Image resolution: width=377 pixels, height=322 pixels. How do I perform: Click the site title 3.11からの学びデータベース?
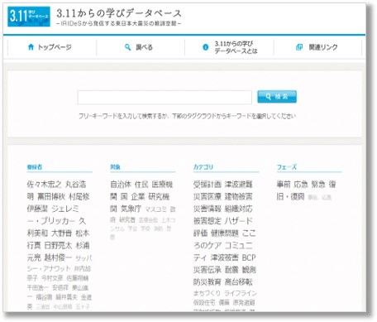(119, 13)
